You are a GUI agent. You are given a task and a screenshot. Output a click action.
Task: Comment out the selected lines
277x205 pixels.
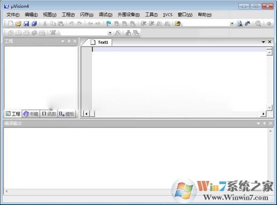click(159, 24)
